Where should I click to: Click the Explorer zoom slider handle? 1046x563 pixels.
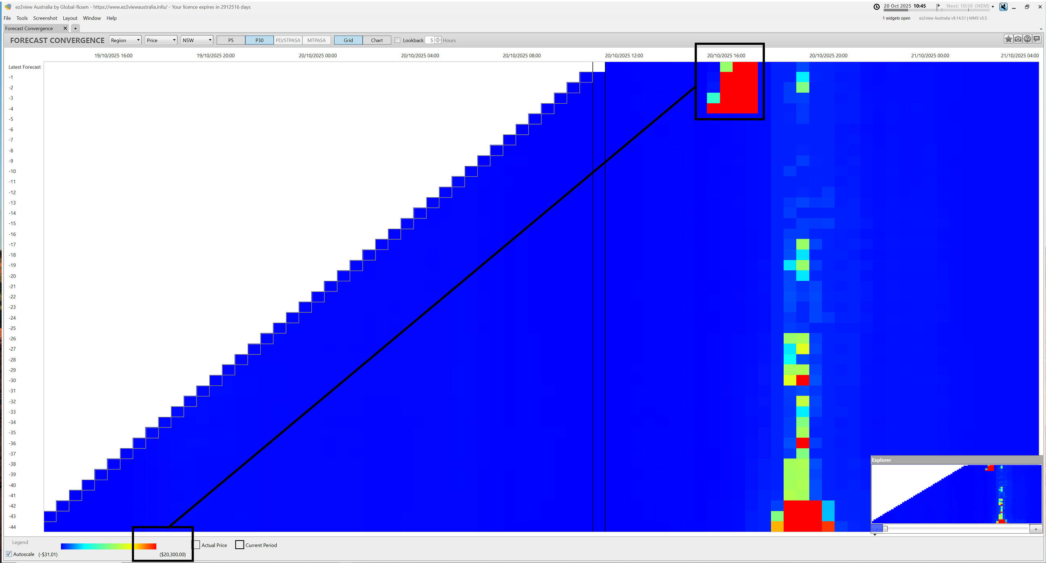pyautogui.click(x=885, y=529)
